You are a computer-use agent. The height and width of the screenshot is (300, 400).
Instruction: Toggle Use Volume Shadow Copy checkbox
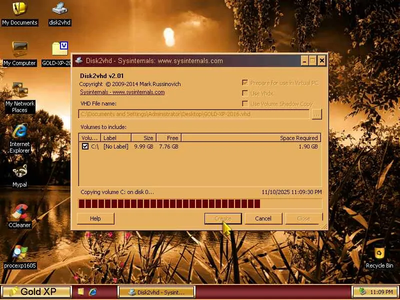(245, 103)
